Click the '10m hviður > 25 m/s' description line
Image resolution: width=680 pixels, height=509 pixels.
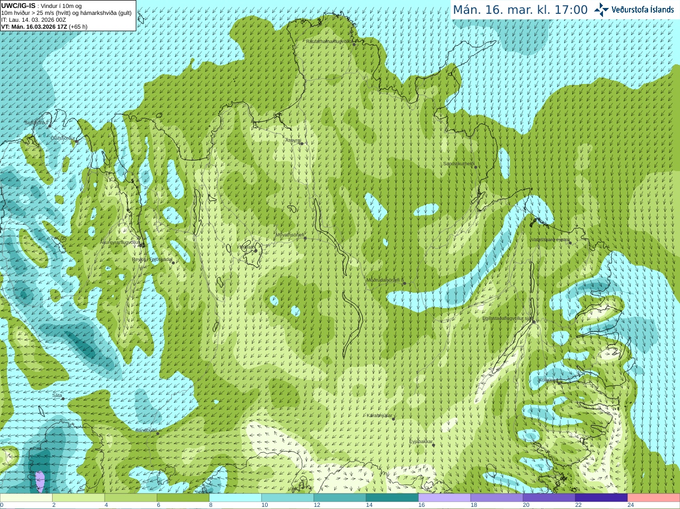tap(66, 13)
